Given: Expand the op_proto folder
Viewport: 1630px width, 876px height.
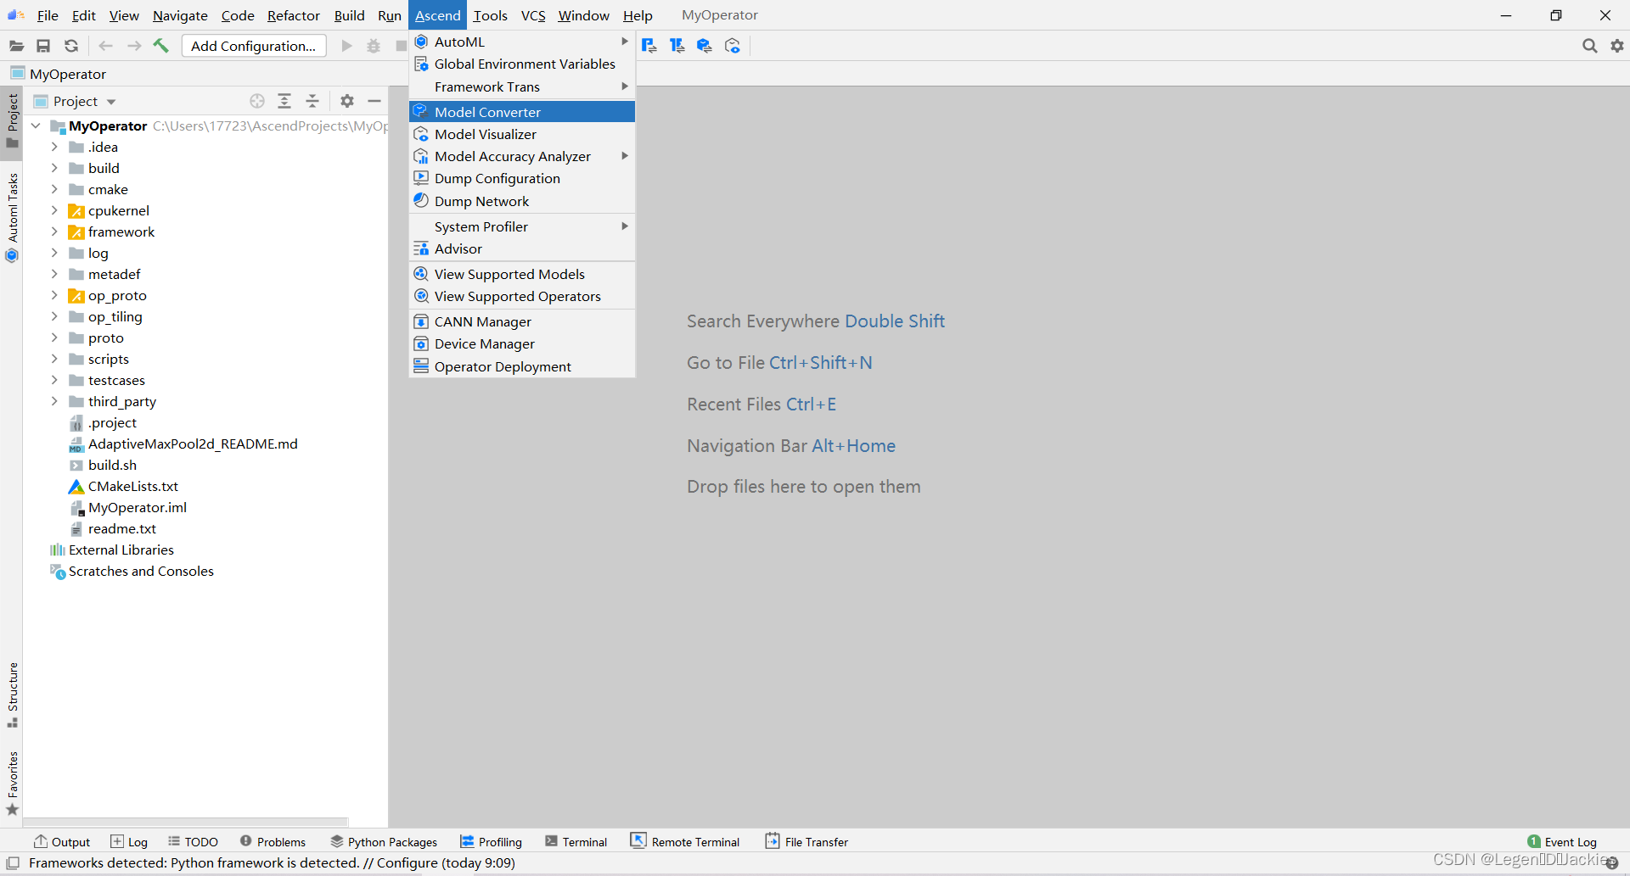Looking at the screenshot, I should click(x=54, y=295).
